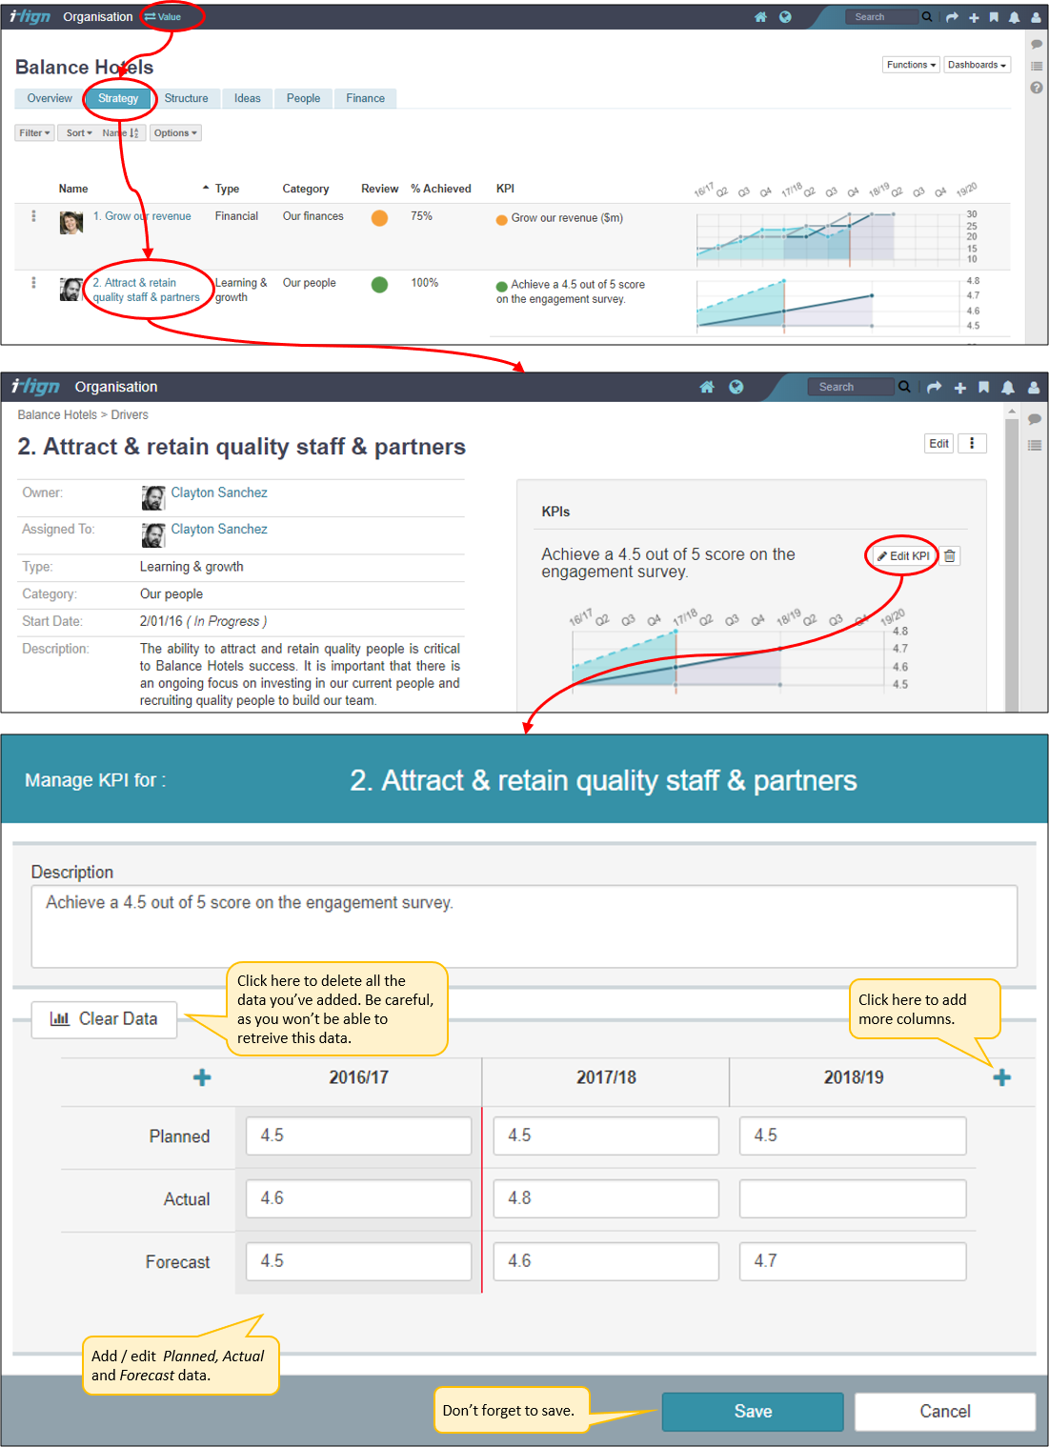Viewport: 1049px width, 1447px height.
Task: Add a column with the plus icon before 2016/17
Action: (x=202, y=1078)
